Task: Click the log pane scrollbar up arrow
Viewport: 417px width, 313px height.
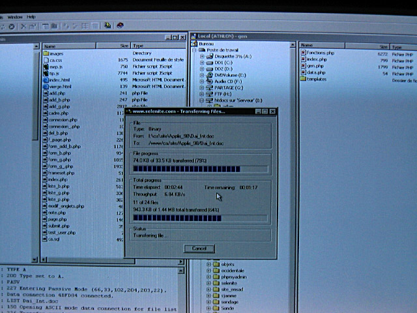Action: point(180,271)
